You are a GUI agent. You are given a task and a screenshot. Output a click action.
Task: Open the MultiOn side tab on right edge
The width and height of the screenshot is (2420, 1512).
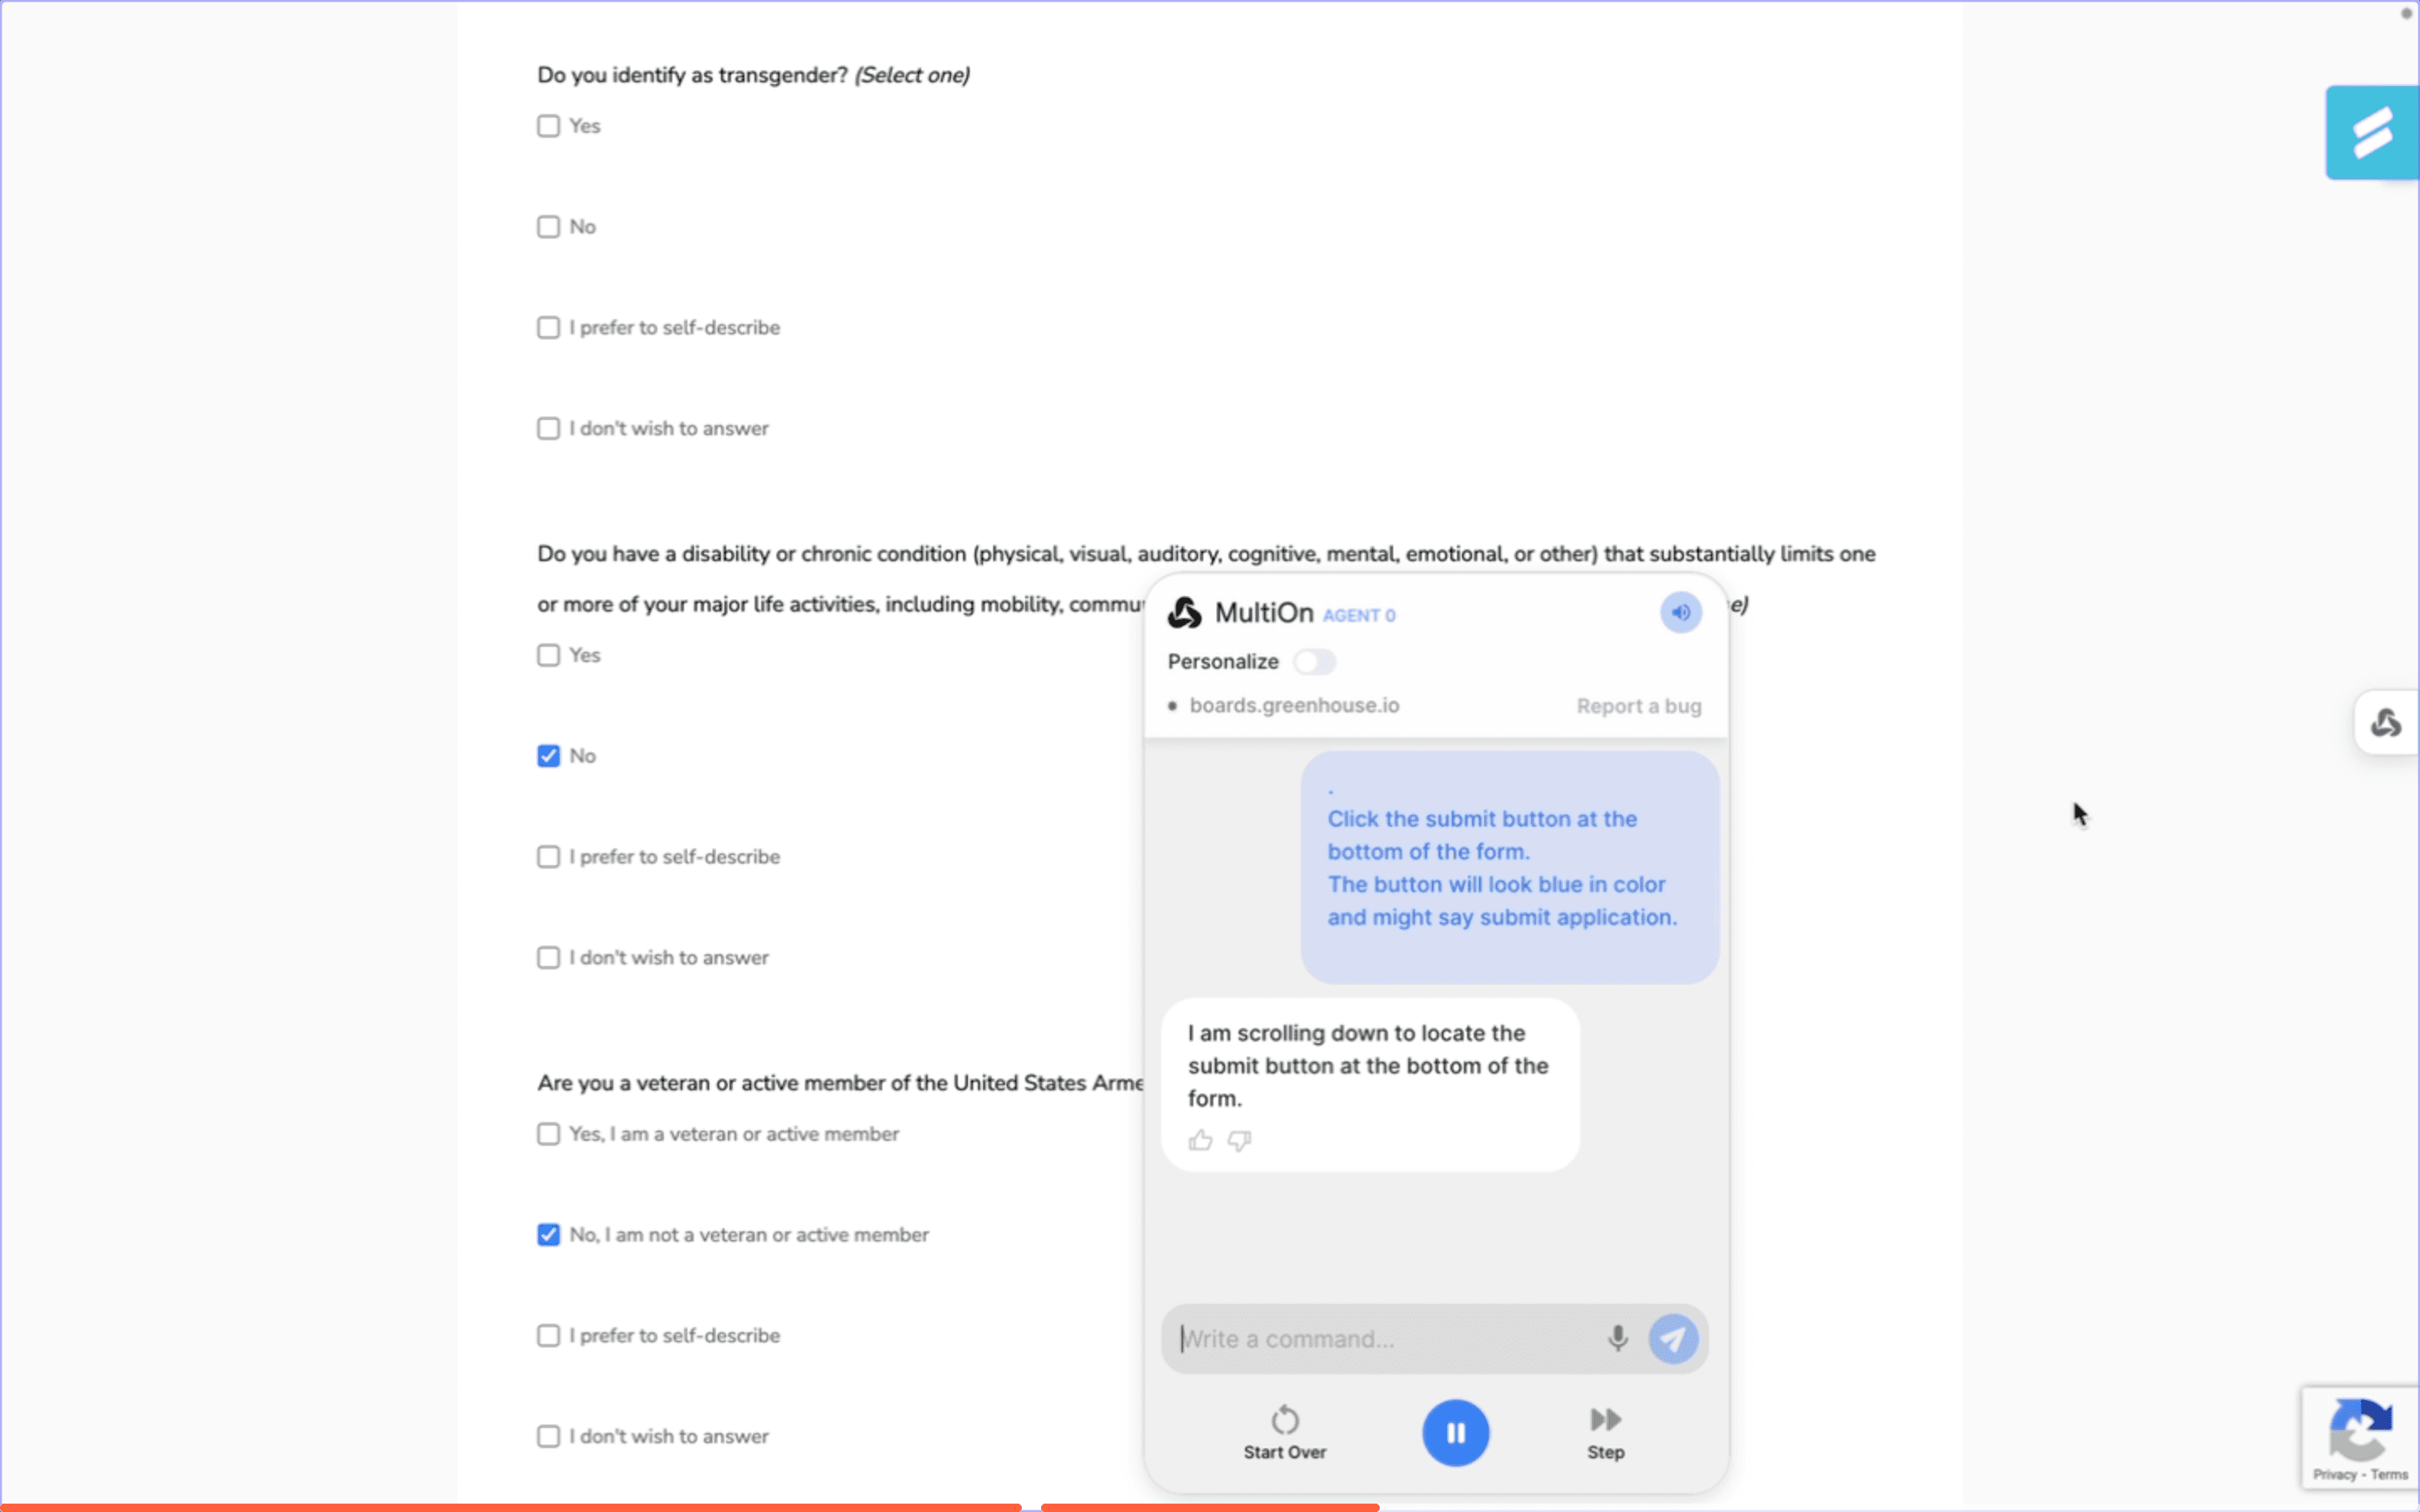tap(2386, 722)
